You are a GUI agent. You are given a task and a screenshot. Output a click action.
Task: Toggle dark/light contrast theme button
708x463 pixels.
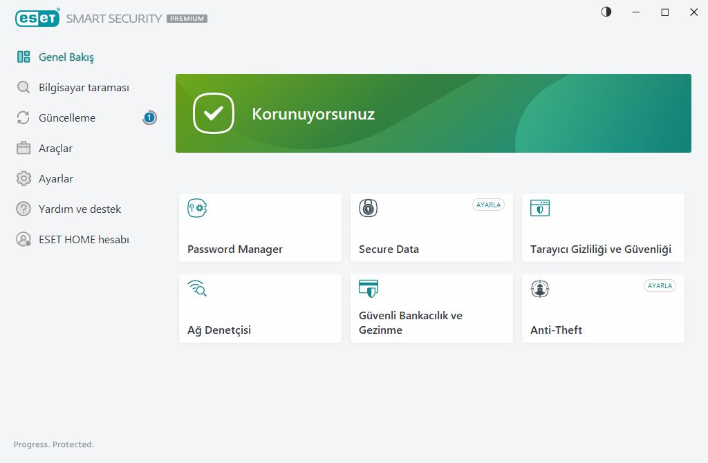pyautogui.click(x=606, y=12)
